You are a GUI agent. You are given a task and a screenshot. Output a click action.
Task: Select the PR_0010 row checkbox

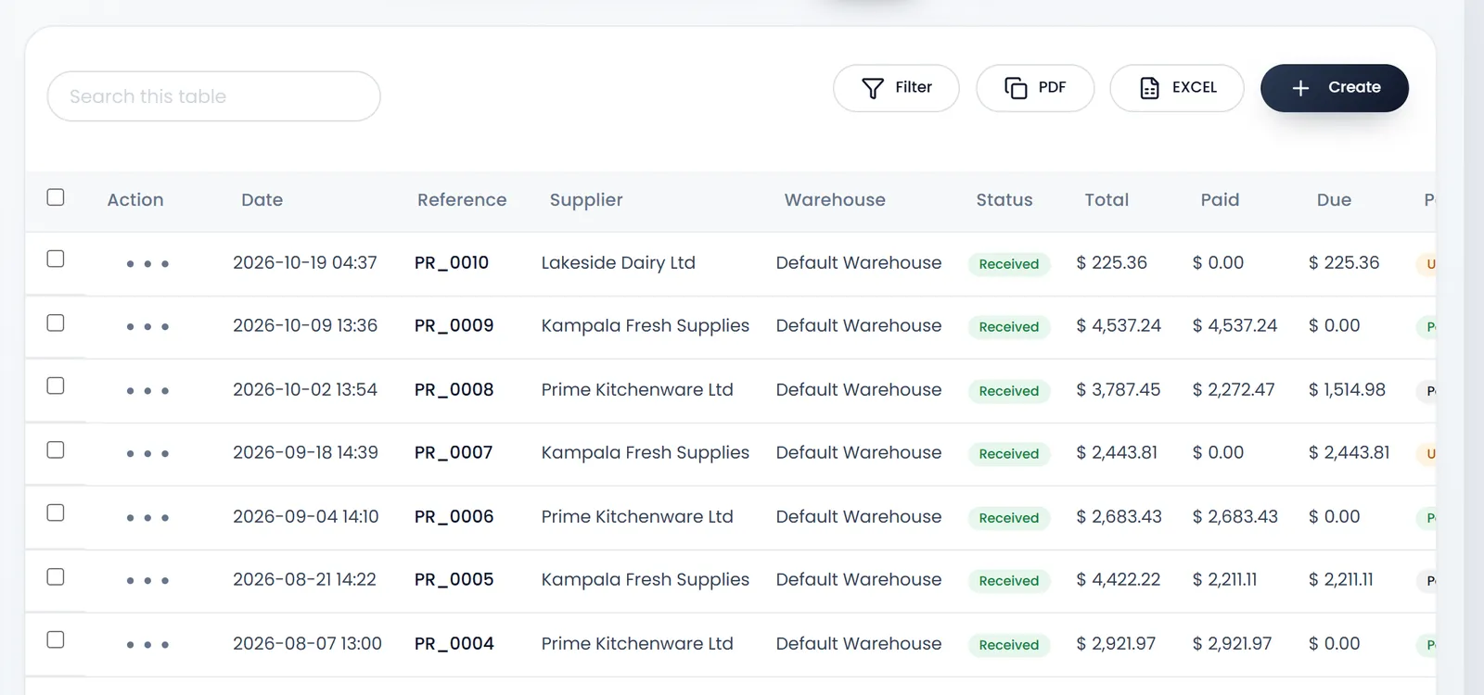pyautogui.click(x=56, y=259)
